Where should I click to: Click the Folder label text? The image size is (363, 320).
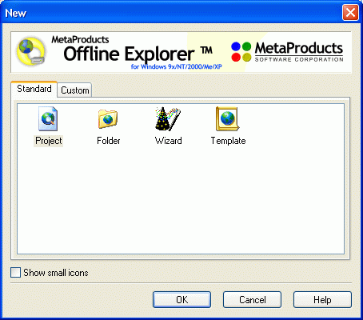(109, 141)
